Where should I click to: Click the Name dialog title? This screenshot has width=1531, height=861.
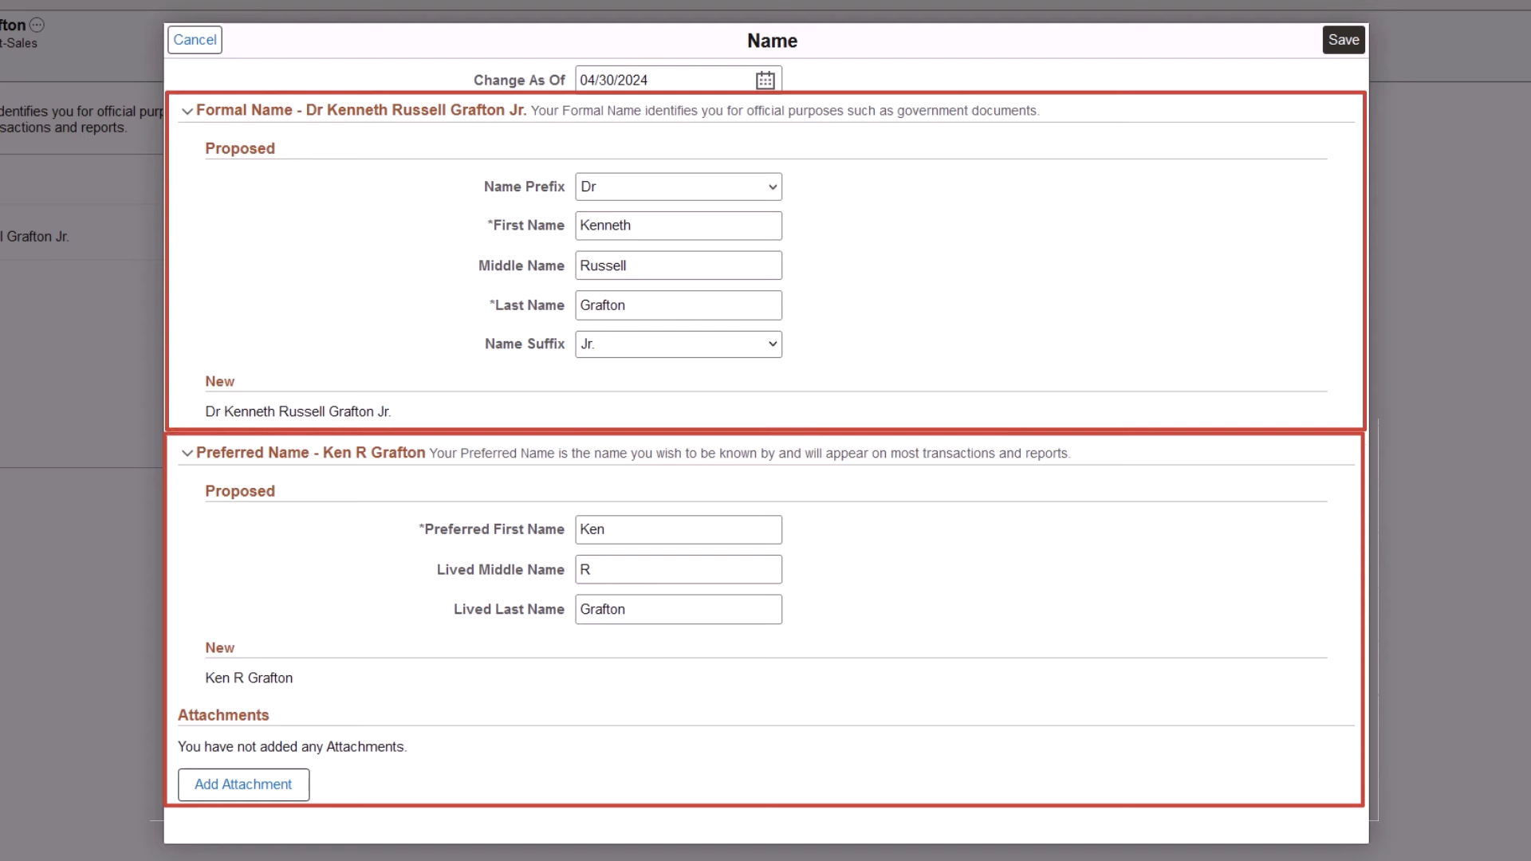click(x=771, y=41)
